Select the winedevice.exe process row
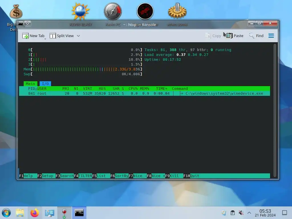Screen dimensions: 292x219 click(145, 94)
